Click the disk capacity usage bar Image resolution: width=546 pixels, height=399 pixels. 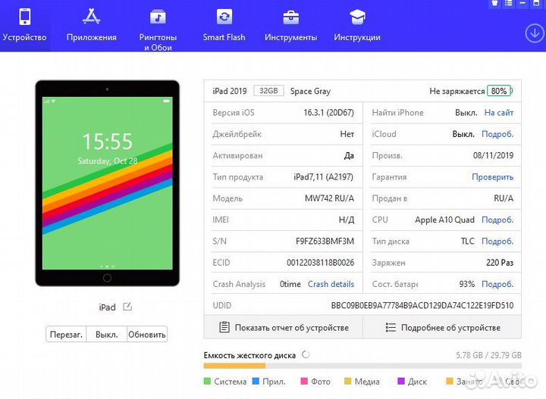click(x=362, y=366)
